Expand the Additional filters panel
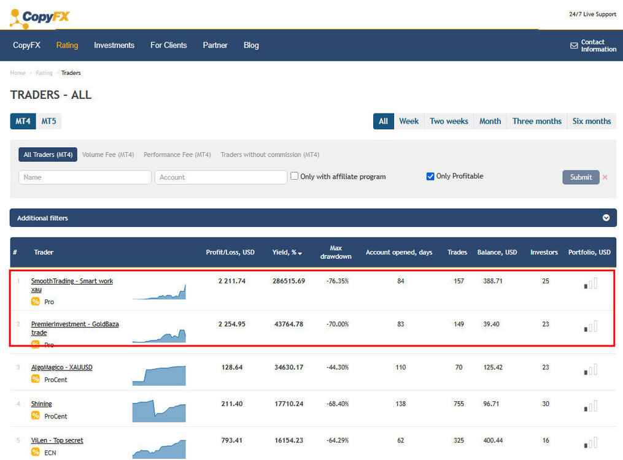Image resolution: width=623 pixels, height=460 pixels. (x=313, y=218)
